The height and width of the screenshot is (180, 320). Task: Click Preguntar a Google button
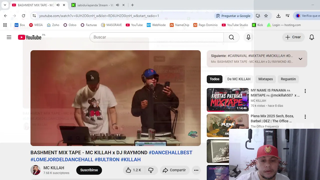coord(233,16)
